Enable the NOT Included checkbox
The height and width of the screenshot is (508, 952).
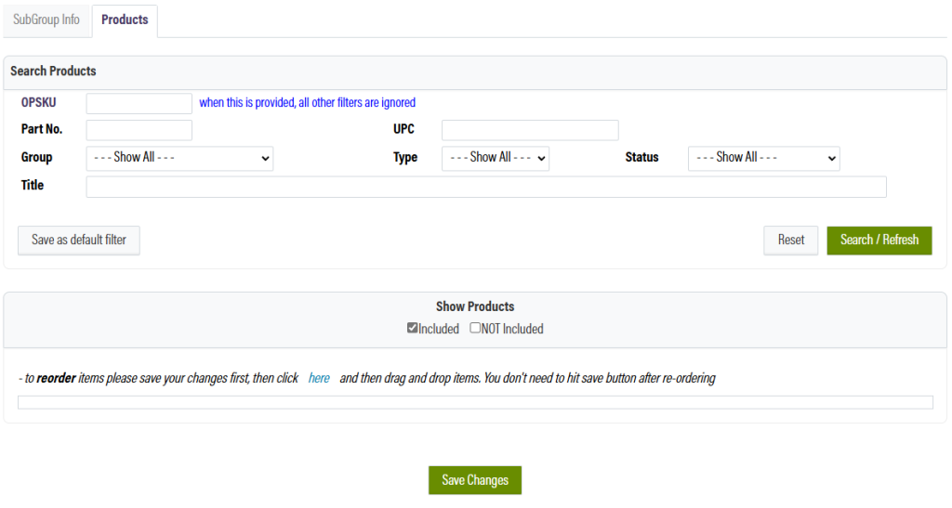coord(475,328)
